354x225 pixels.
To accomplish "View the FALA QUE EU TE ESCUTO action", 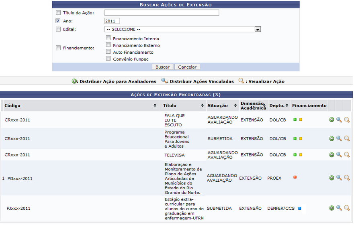I will pyautogui.click(x=347, y=120).
